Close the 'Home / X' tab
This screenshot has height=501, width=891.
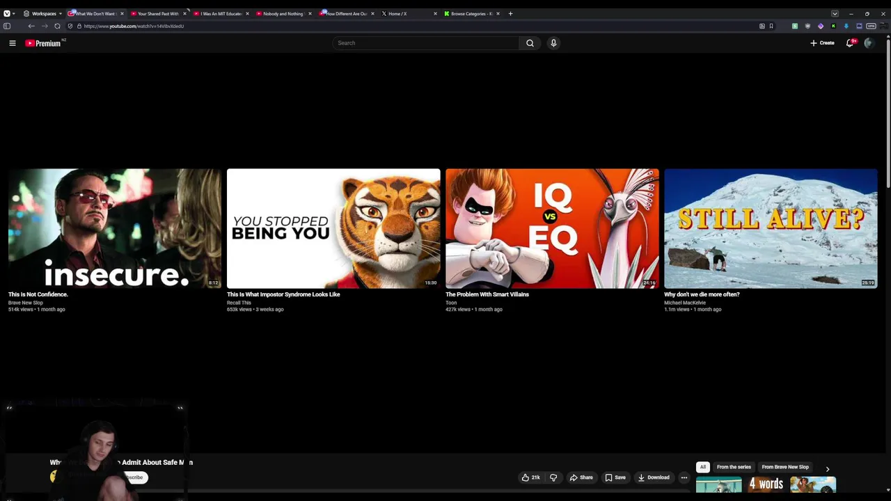click(435, 13)
